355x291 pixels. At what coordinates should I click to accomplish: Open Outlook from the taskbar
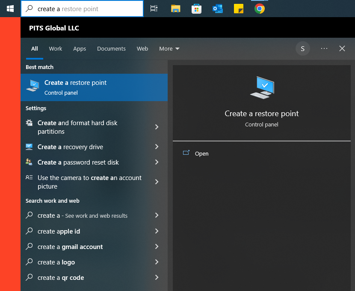[218, 9]
